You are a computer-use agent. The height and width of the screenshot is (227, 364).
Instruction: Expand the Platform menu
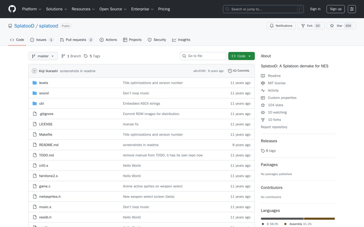click(x=32, y=9)
